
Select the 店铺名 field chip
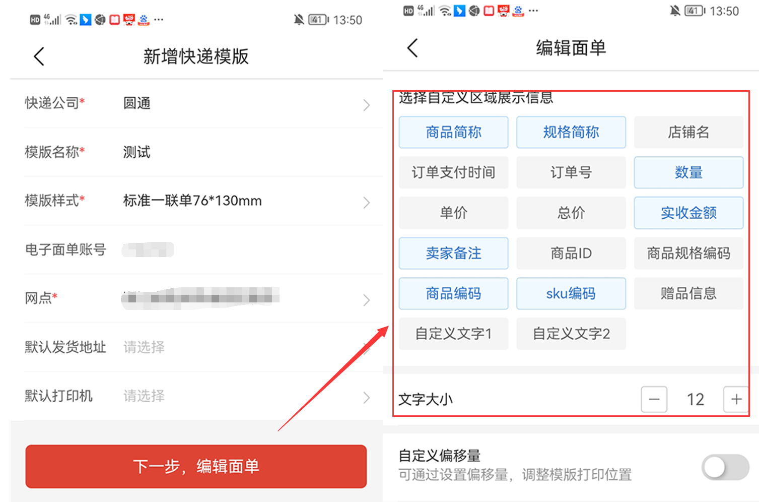(x=688, y=133)
